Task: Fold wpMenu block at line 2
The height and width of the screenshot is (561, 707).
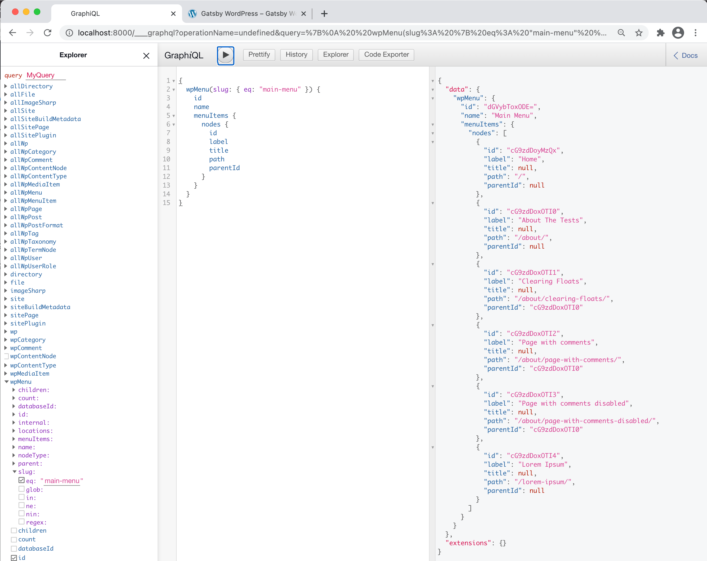Action: tap(174, 89)
